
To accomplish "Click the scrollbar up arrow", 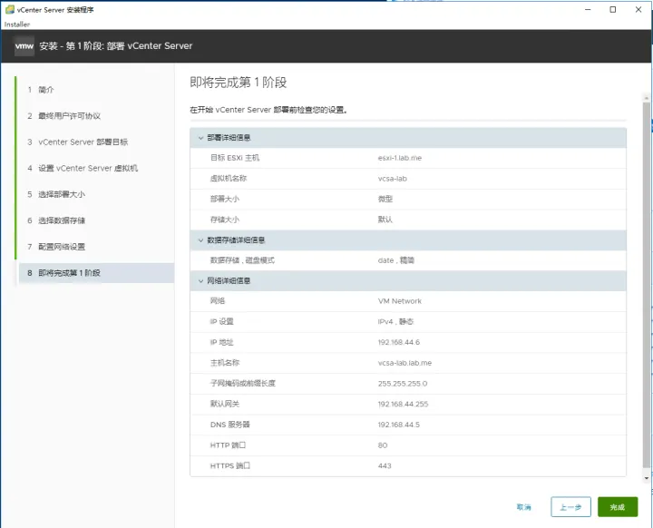I will 647,98.
